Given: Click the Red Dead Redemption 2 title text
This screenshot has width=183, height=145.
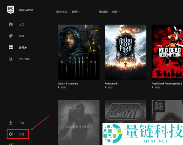Looking at the screenshot, I should point(167,84).
